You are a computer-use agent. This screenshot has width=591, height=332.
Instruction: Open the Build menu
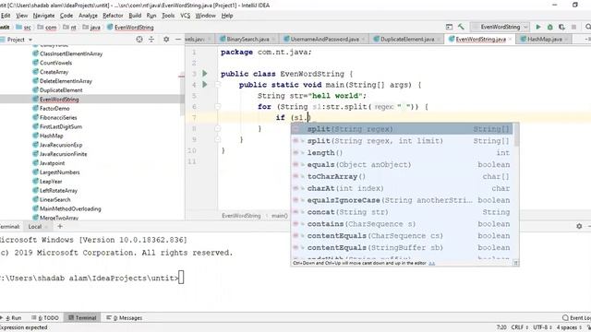(x=135, y=16)
